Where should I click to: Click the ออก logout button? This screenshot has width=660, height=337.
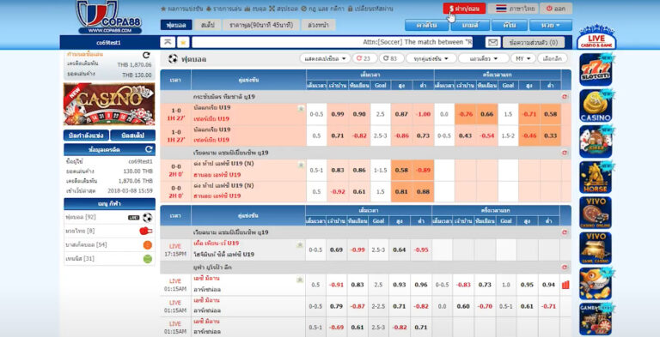[556, 9]
